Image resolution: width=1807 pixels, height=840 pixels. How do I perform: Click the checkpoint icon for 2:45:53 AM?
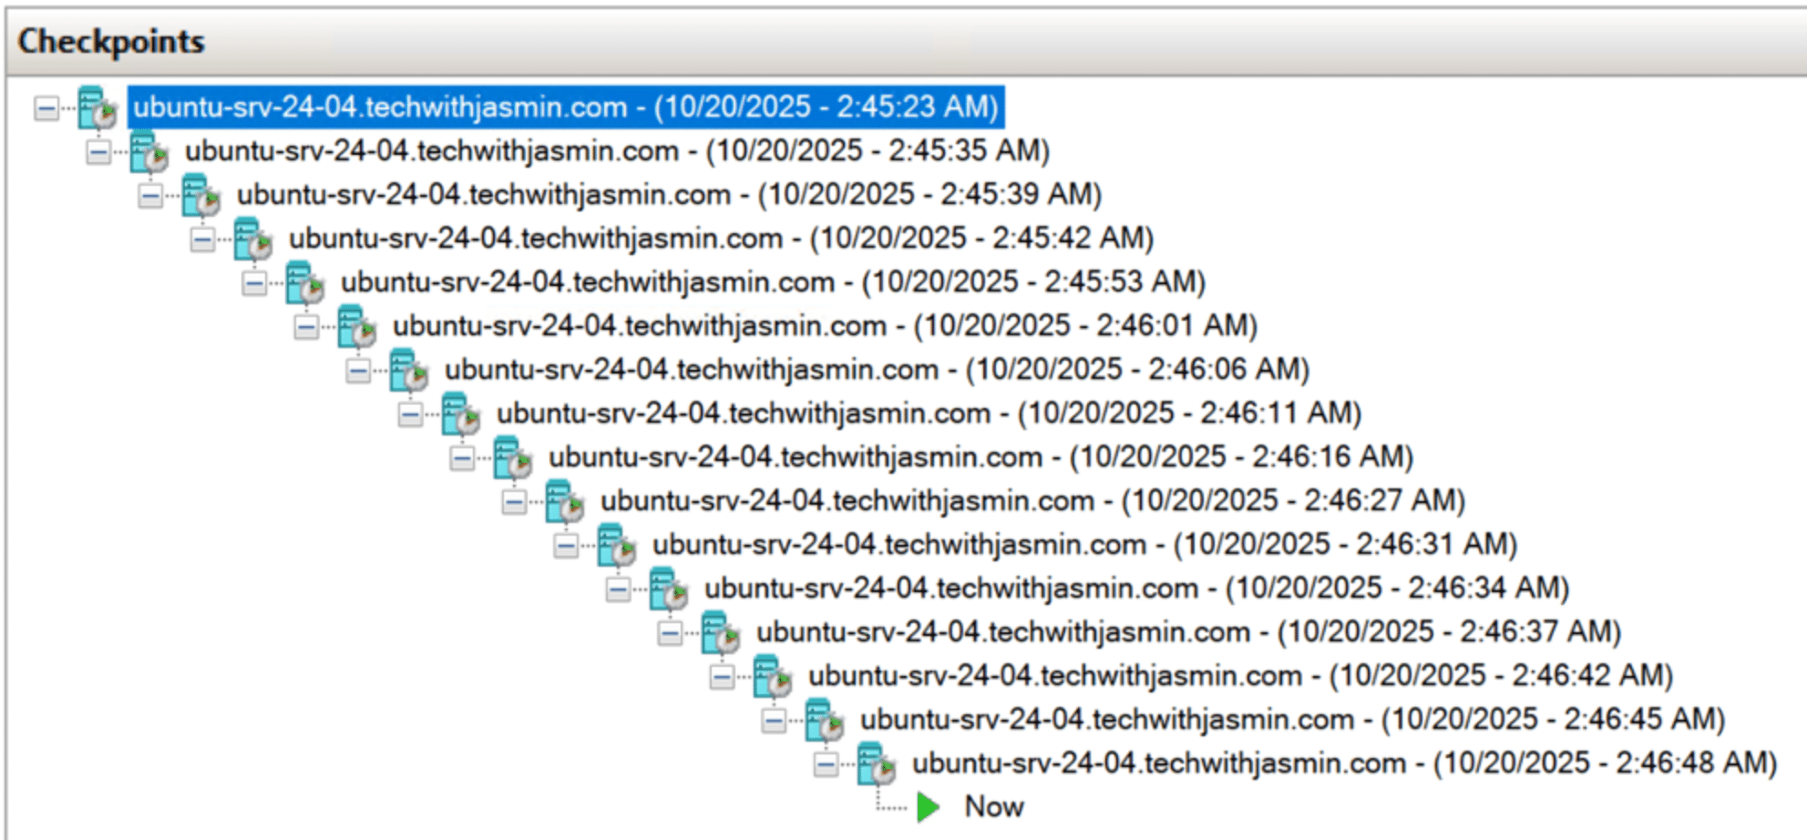coord(304,283)
